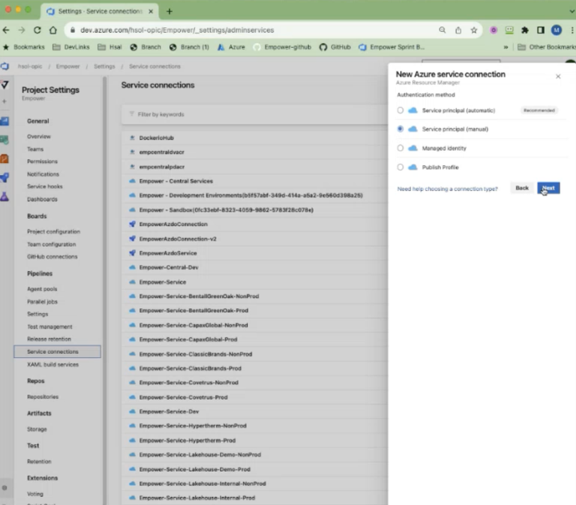The width and height of the screenshot is (576, 505).
Task: Open the DevLinks bookmark folder
Action: coord(71,47)
